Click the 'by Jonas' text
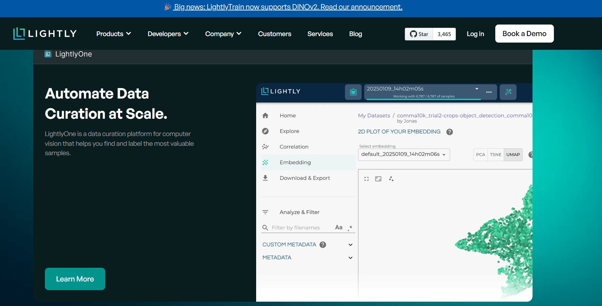Screen dimensions: 602x306 [x=407, y=121]
